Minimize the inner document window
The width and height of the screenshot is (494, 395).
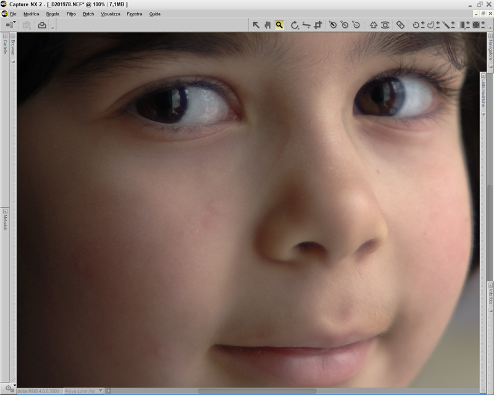click(476, 14)
